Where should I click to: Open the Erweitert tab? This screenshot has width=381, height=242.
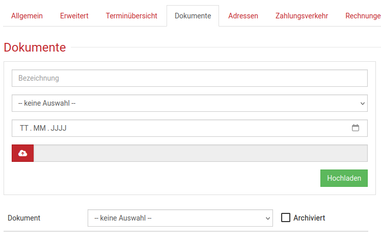pyautogui.click(x=74, y=16)
